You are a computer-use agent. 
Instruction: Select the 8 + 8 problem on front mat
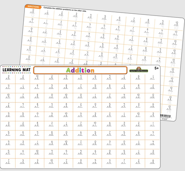[66, 86]
